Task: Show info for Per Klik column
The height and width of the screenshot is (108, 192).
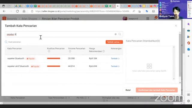Action: [85, 98]
